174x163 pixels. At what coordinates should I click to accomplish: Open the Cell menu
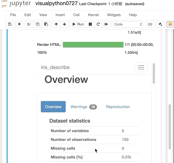[76, 15]
